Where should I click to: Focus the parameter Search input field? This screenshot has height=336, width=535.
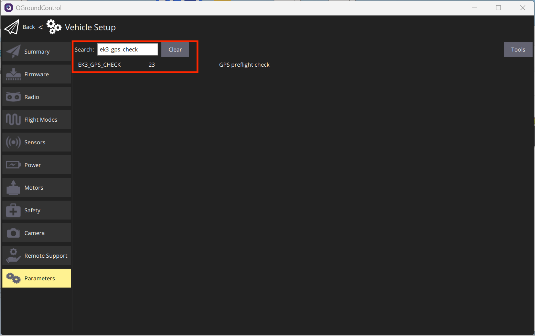coord(127,49)
